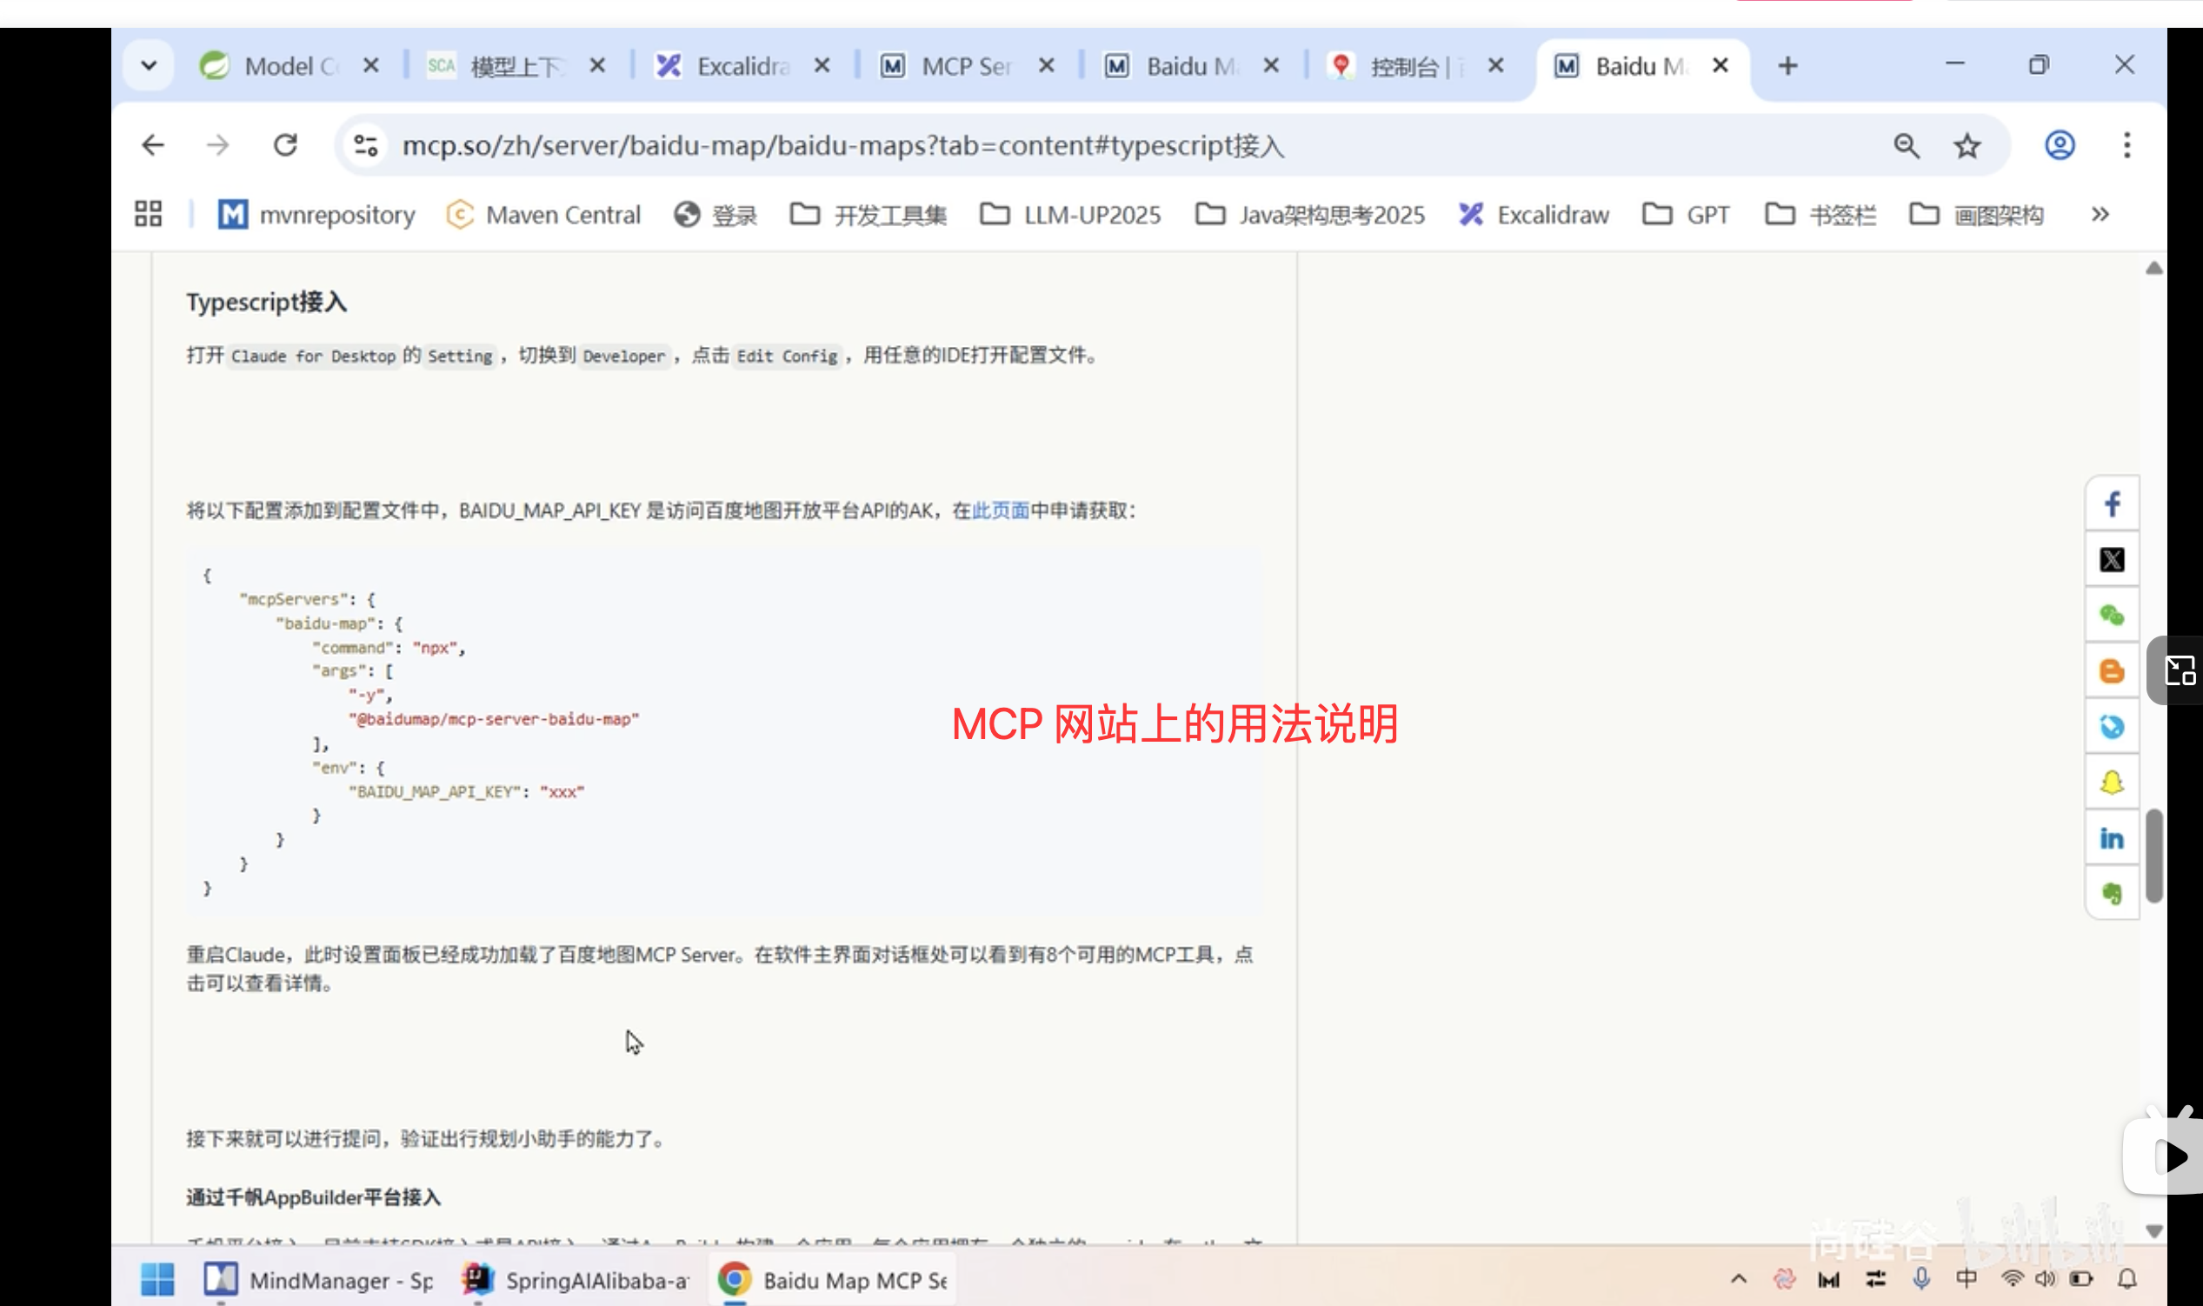Open the tab search dropdown arrow

(x=149, y=64)
